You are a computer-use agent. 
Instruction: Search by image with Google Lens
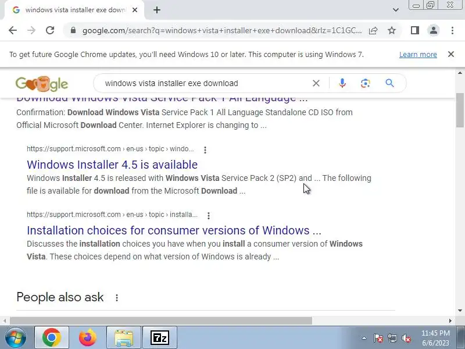point(366,83)
